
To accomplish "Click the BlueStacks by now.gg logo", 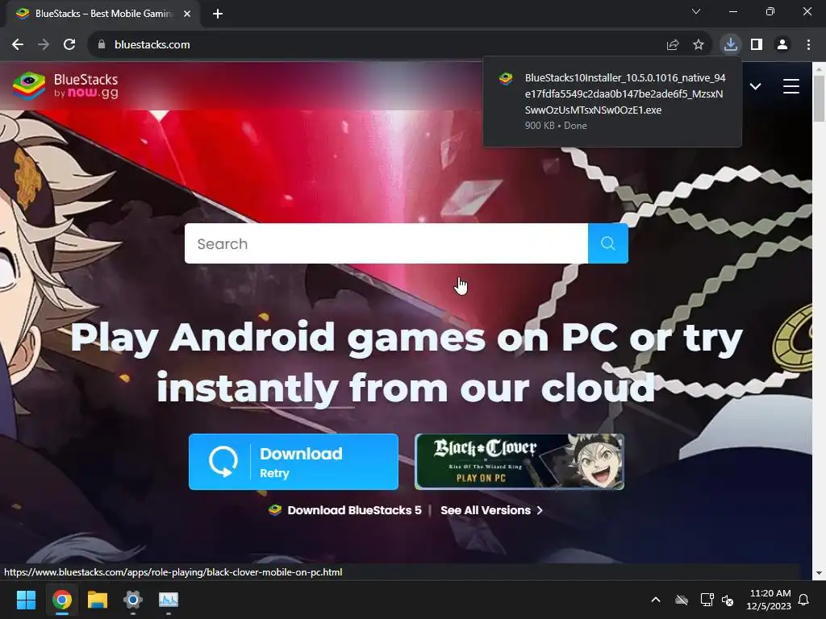I will [x=66, y=85].
